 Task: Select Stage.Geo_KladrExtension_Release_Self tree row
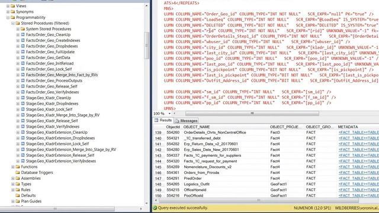60,155
